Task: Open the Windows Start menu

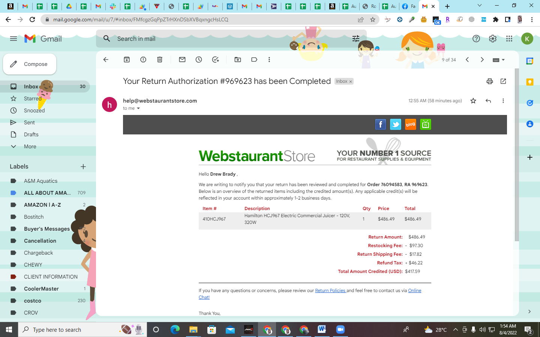Action: click(x=9, y=330)
